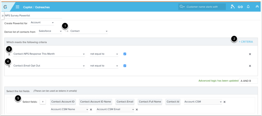Click the search magnifier icon
Image resolution: width=262 pixels, height=116 pixels.
tap(181, 7)
